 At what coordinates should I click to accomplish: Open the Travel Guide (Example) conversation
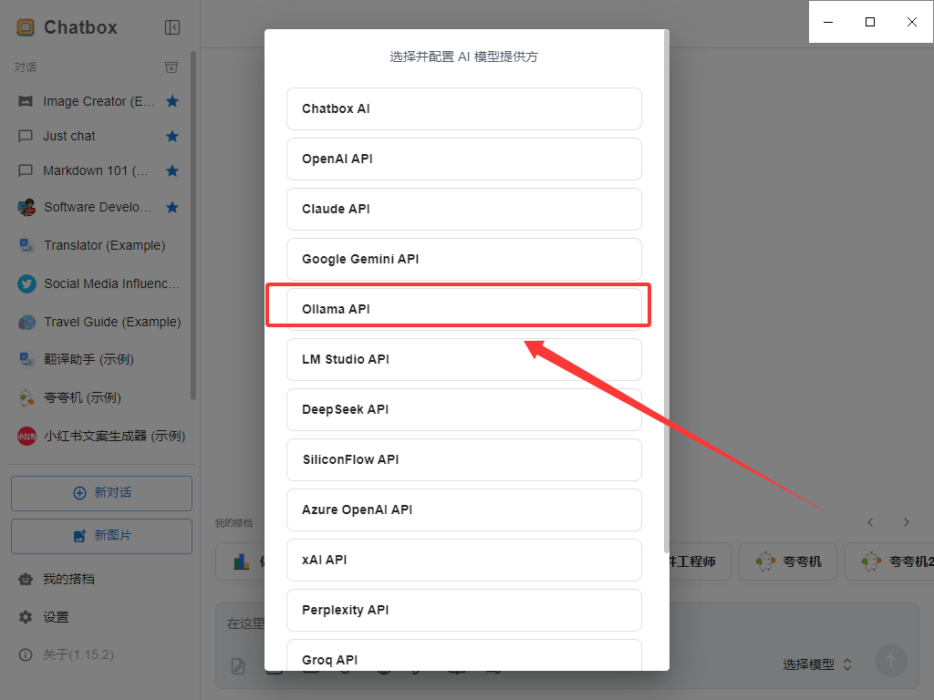click(99, 322)
